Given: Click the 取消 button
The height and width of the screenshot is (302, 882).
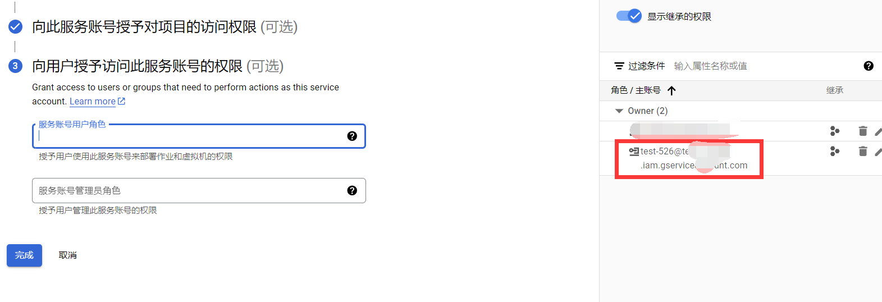Looking at the screenshot, I should 67,255.
